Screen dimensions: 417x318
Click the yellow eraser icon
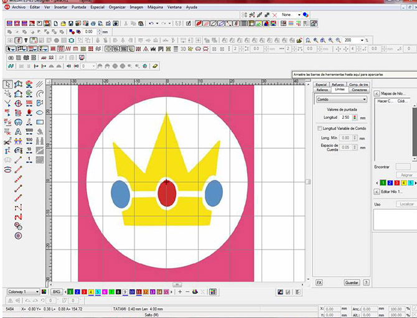(155, 66)
